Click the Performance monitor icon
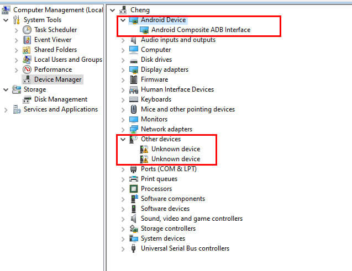 27,70
